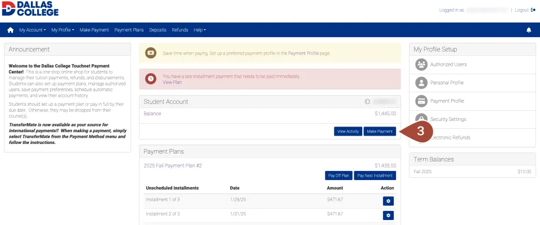Click the $10.00 term balance value
This screenshot has width=540, height=225.
pos(524,172)
